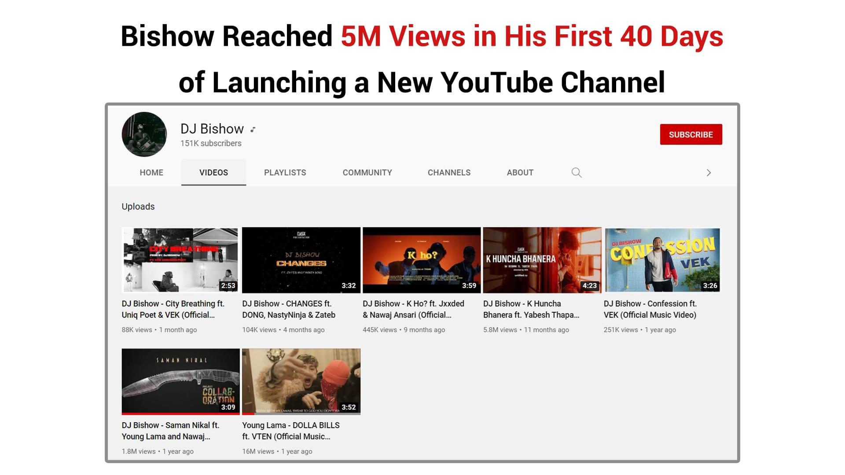Click '1.8M views • 1 year ago'
The width and height of the screenshot is (845, 475).
158,451
